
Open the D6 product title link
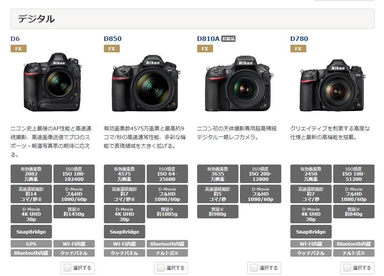pyautogui.click(x=15, y=39)
